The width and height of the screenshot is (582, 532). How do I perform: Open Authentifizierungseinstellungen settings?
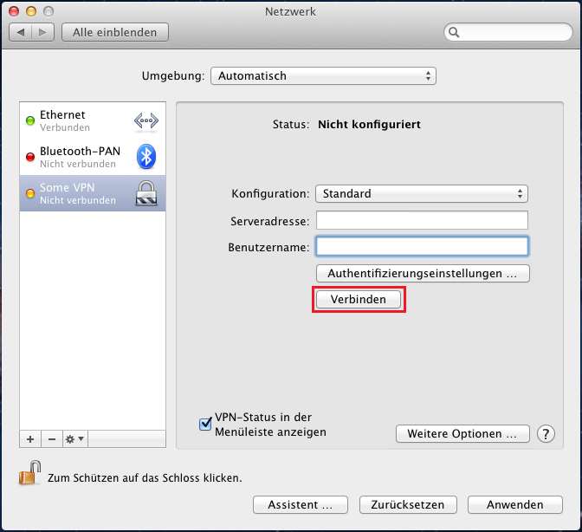coord(423,274)
